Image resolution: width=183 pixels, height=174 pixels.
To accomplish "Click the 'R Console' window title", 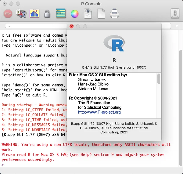I will point(91,4).
